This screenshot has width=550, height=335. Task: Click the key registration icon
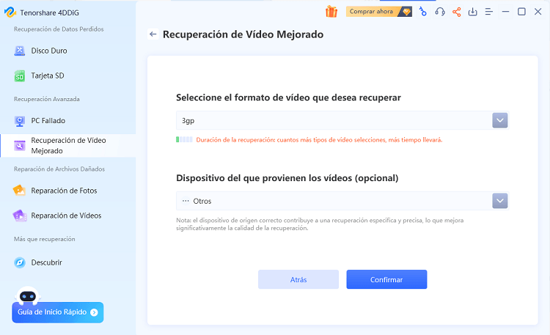pyautogui.click(x=423, y=12)
